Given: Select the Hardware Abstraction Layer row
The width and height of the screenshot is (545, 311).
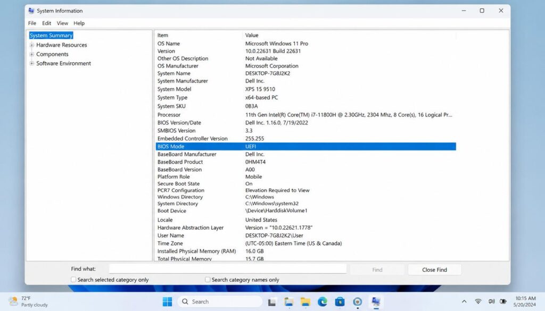Looking at the screenshot, I should coord(306,228).
